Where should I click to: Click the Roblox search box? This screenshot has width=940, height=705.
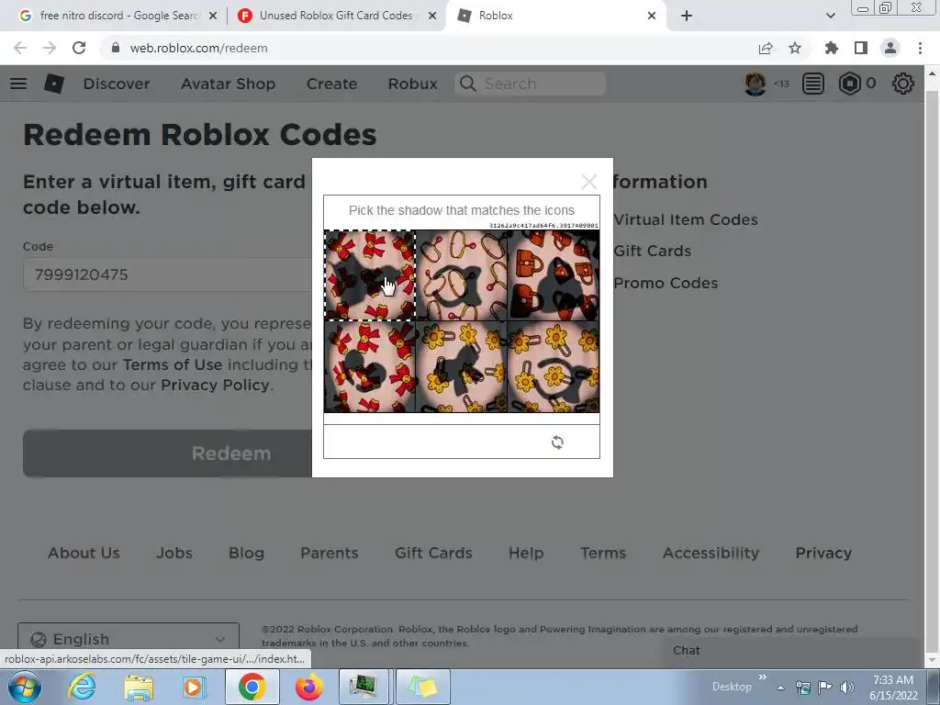(530, 84)
